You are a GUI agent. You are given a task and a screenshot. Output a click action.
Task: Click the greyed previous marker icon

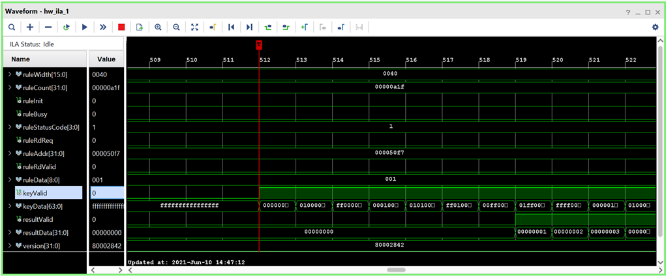pos(322,27)
